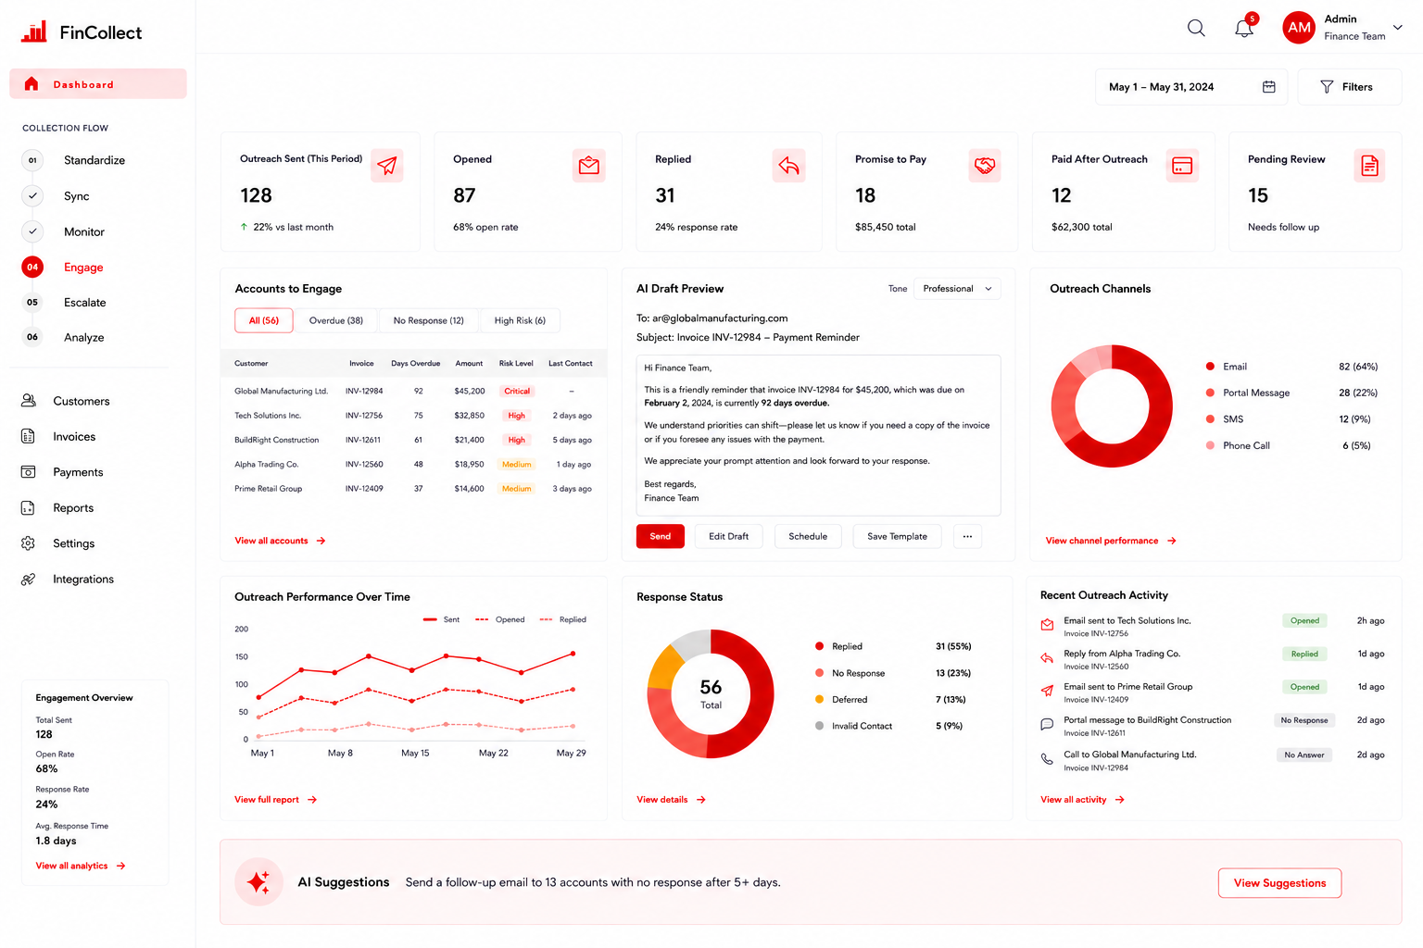The image size is (1423, 948).
Task: Click card icon in Paid After Outreach
Action: point(1182,166)
